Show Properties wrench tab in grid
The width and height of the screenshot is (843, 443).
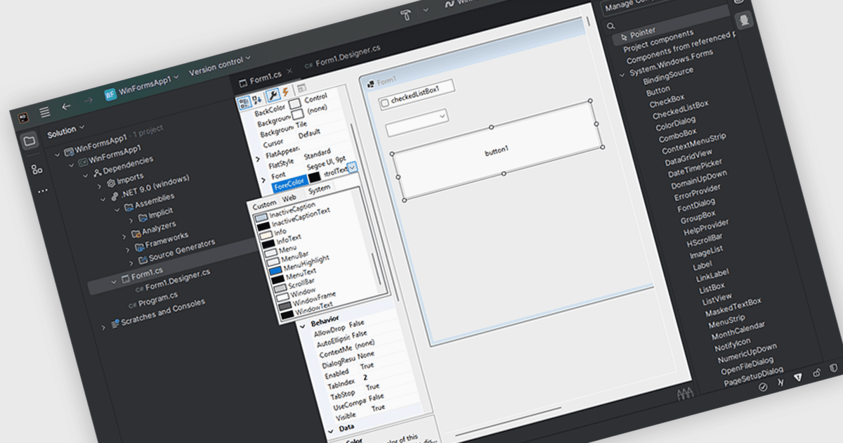coord(274,95)
